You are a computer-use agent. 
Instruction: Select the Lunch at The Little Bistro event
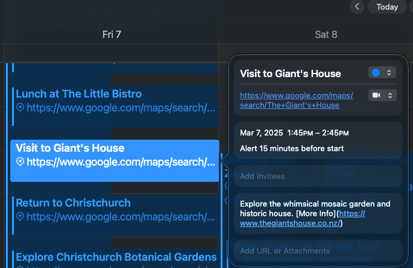pyautogui.click(x=78, y=94)
